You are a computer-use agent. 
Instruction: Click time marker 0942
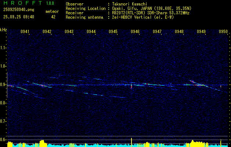click(x=47, y=31)
